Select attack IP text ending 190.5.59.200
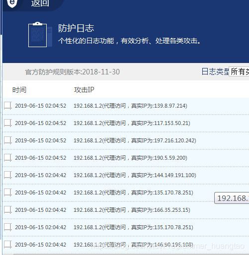 [x=130, y=158]
